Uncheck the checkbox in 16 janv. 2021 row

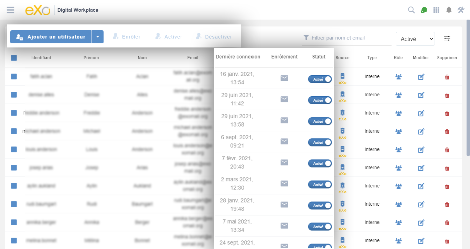(14, 76)
